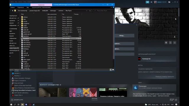
Task: Open Steam game settings gear icon
Action: tap(166, 42)
